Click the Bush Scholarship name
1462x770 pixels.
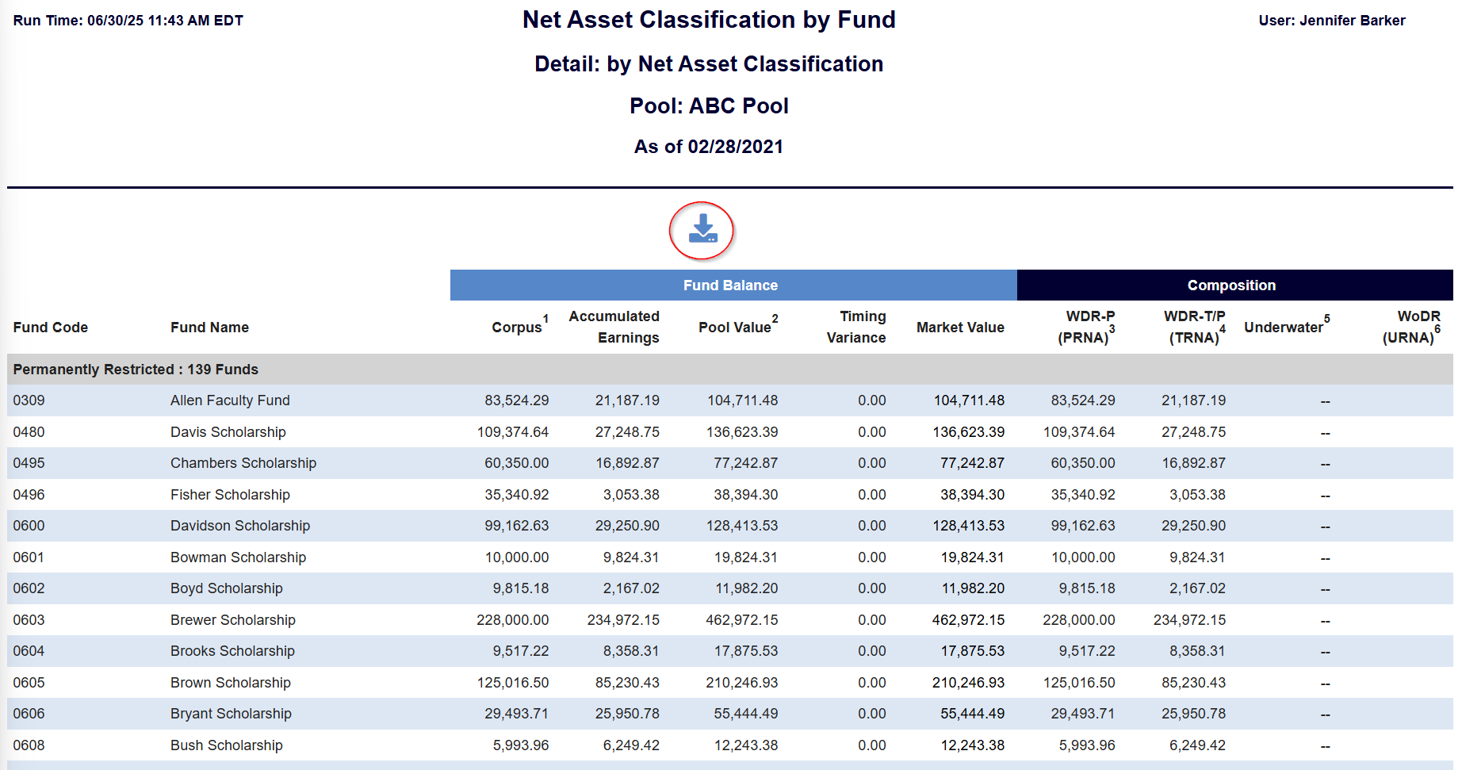tap(227, 745)
